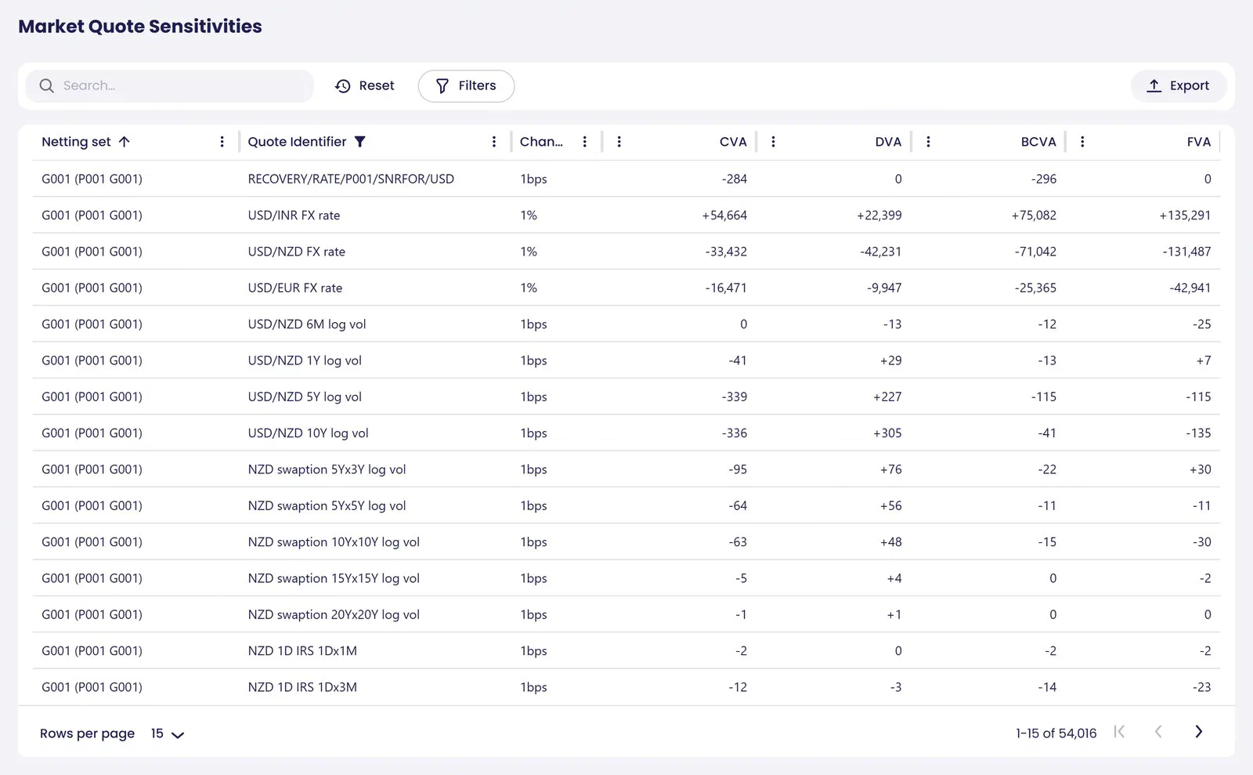Select the USD/NZD 1Y log vol cell
Image resolution: width=1253 pixels, height=775 pixels.
point(305,360)
